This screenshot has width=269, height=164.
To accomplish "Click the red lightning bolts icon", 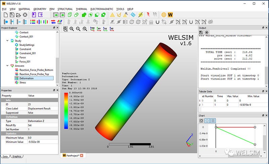I will pyautogui.click(x=148, y=14).
